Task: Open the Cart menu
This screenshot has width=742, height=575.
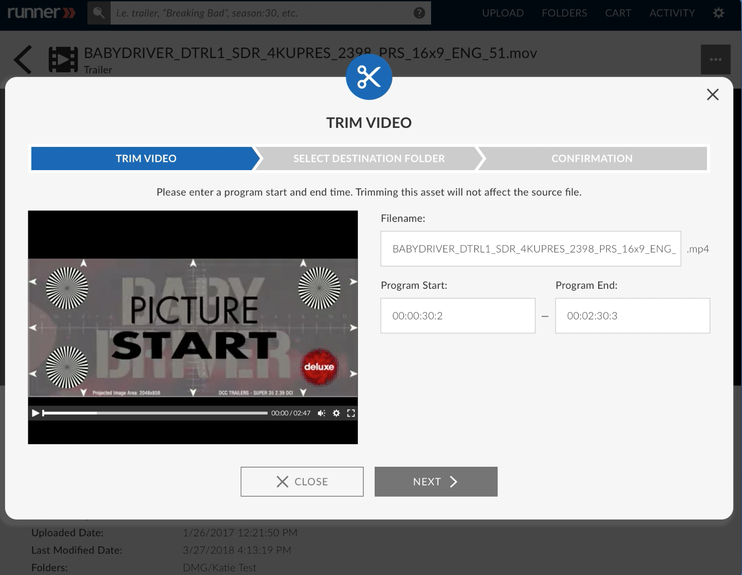Action: click(618, 13)
